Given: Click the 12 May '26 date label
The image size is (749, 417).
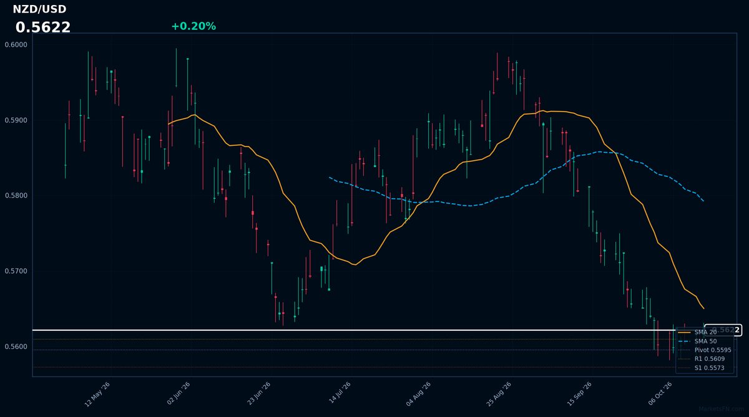Looking at the screenshot, I should pyautogui.click(x=97, y=395).
